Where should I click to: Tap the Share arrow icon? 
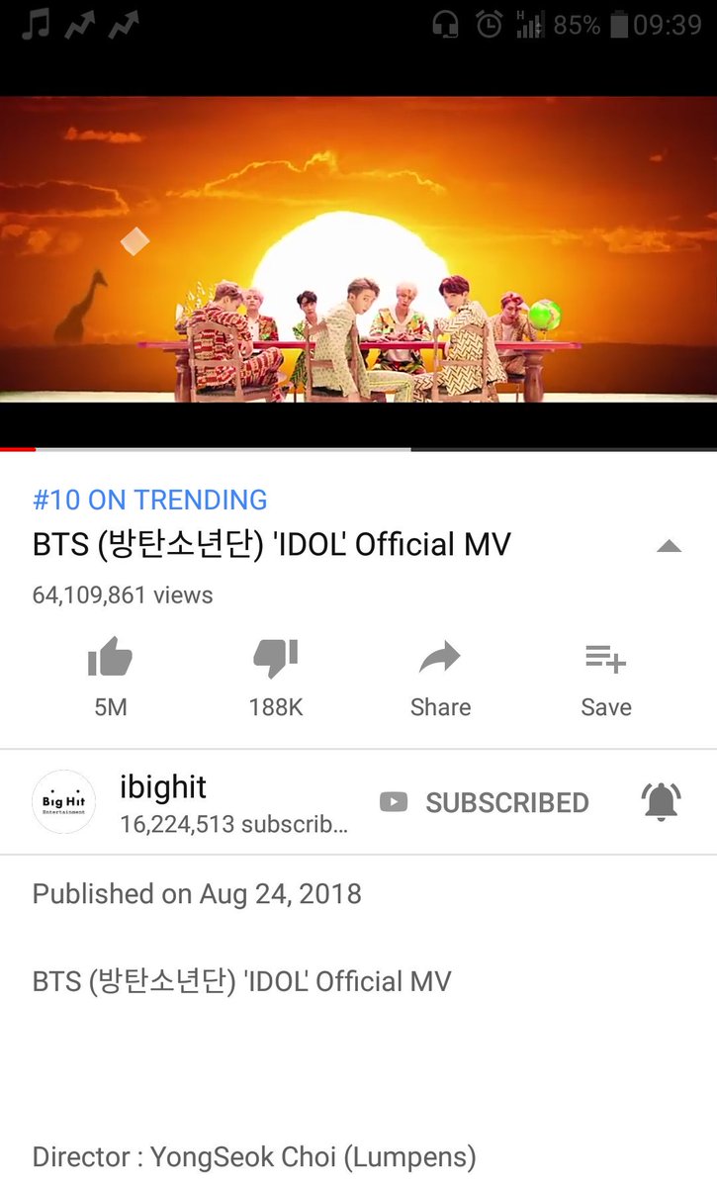click(440, 658)
